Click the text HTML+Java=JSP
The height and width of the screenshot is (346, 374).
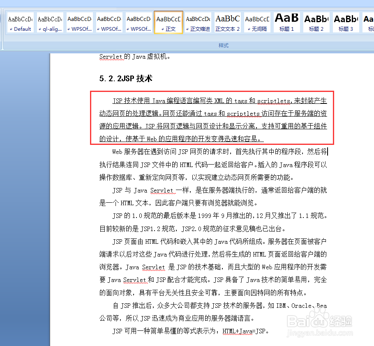[242, 331]
